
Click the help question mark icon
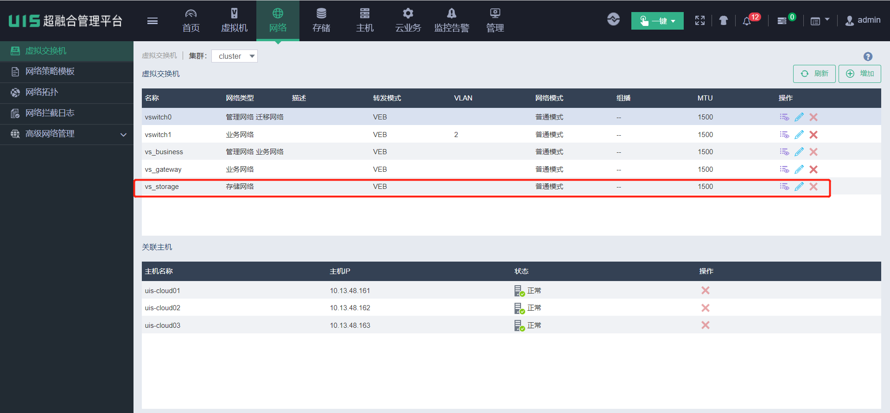(868, 56)
